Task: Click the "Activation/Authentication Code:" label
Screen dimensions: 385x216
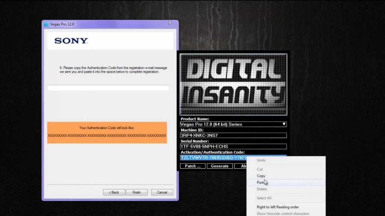Action: [213, 152]
